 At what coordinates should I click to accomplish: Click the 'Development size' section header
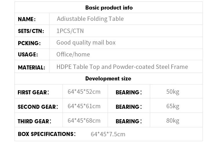[108, 78]
